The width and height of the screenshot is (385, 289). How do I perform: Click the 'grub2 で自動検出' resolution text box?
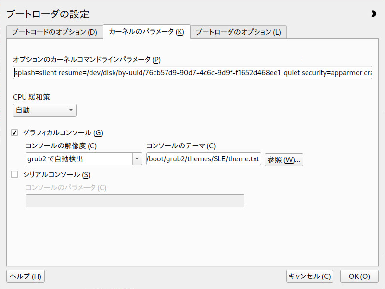point(78,159)
